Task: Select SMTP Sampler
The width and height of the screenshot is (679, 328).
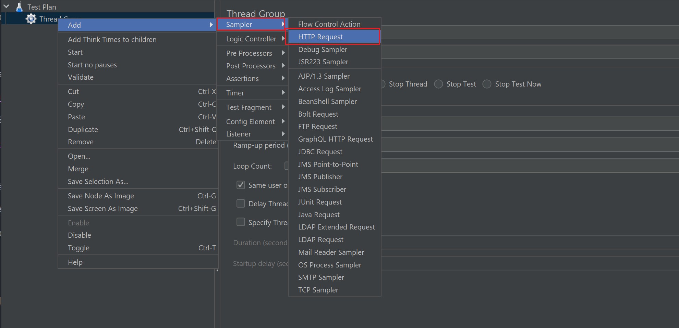Action: 335,277
